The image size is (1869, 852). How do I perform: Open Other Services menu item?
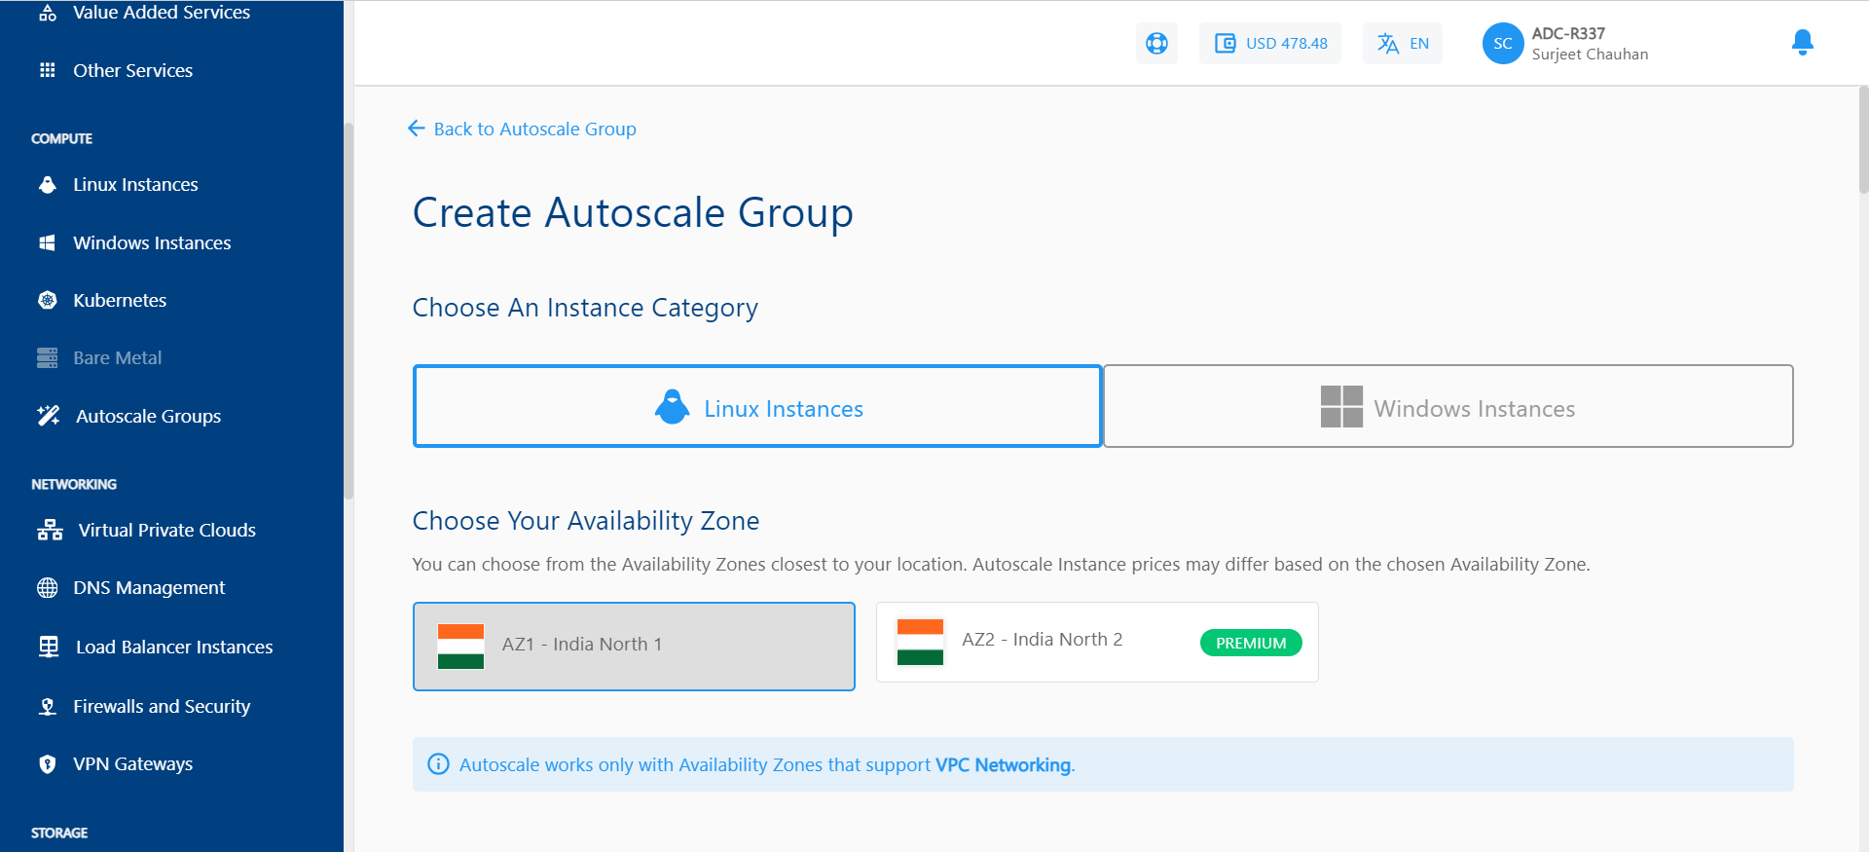click(132, 71)
